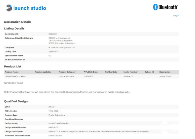Click Declaration ID value D062283
This screenshot has height=139, width=195.
52,34
